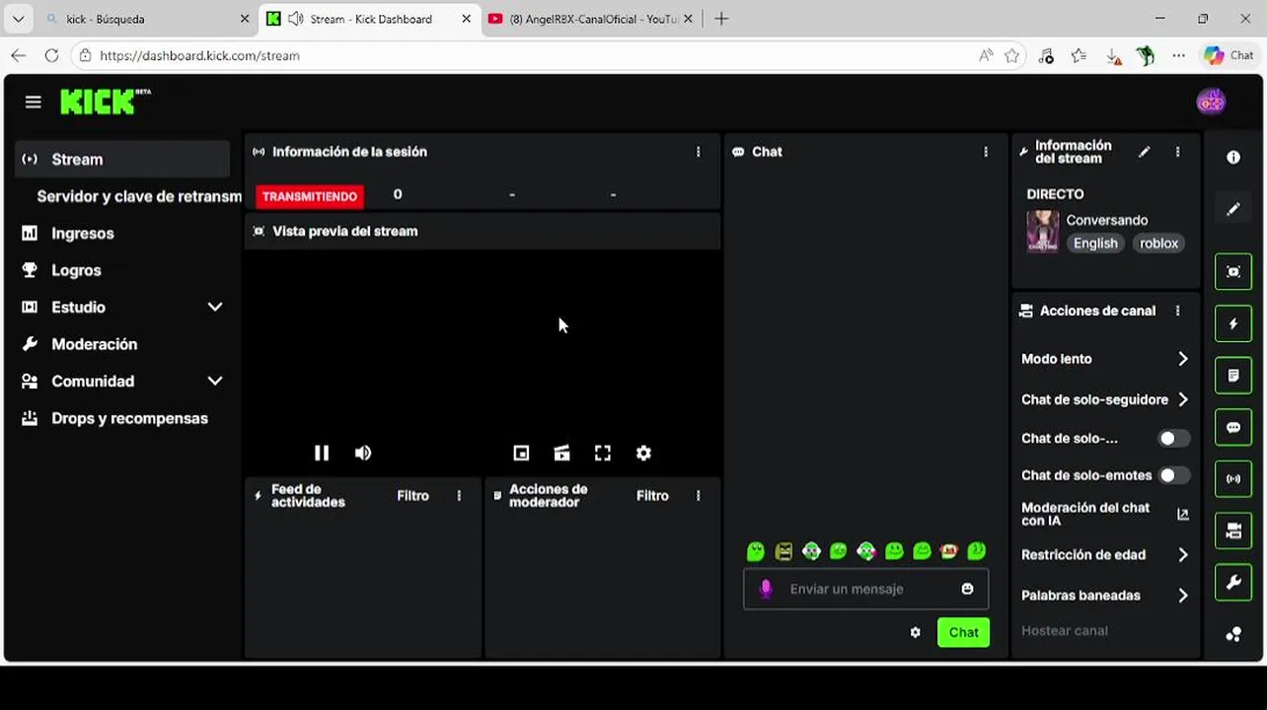The width and height of the screenshot is (1267, 710).
Task: Click the TRANSMITIENDO status badge
Action: click(x=310, y=196)
